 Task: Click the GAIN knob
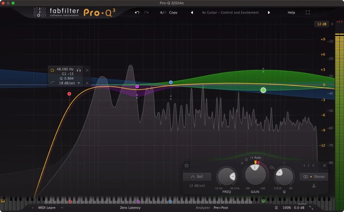255,175
